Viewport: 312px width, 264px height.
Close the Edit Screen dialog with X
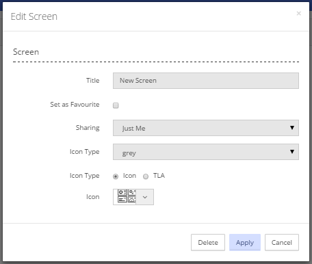tap(298, 14)
